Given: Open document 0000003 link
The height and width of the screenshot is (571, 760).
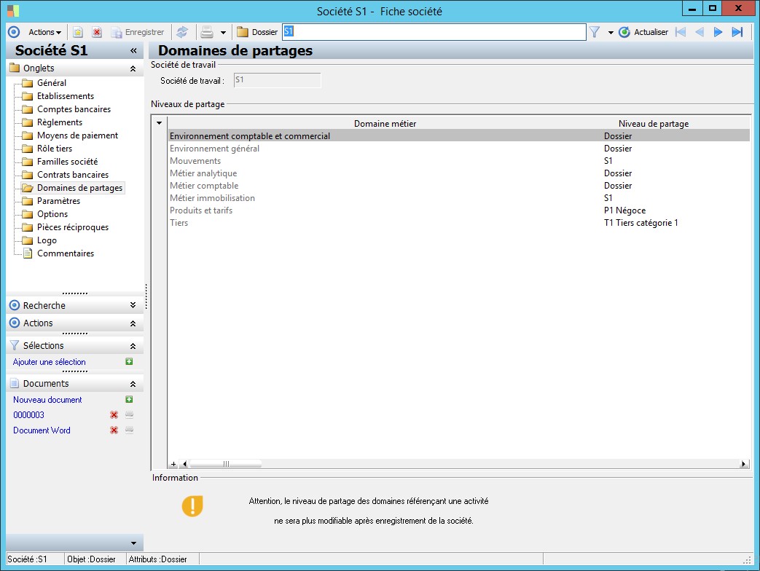Looking at the screenshot, I should click(x=28, y=414).
